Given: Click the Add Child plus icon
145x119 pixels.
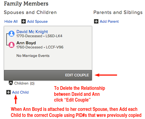Looking at the screenshot, I should pos(8,92).
